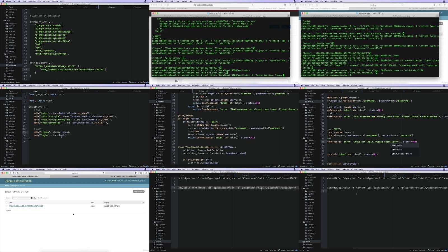
Task: Click the LOG OUT link in Django admin header
Action: [x=142, y=181]
